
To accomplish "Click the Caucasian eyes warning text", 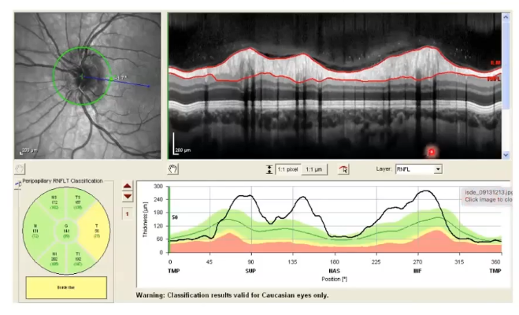I will tap(232, 295).
